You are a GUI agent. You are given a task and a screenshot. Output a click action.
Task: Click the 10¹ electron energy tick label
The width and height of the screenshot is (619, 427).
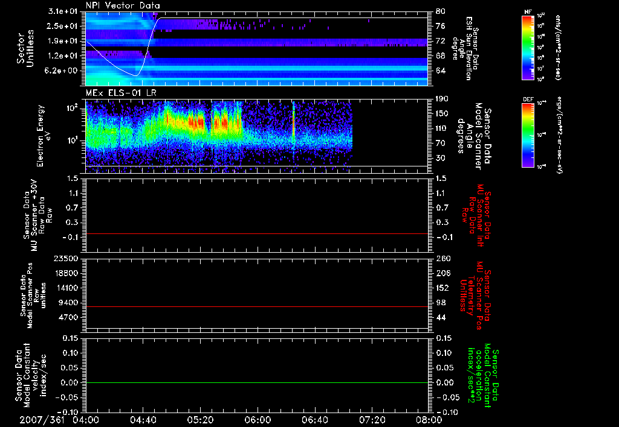(73, 141)
